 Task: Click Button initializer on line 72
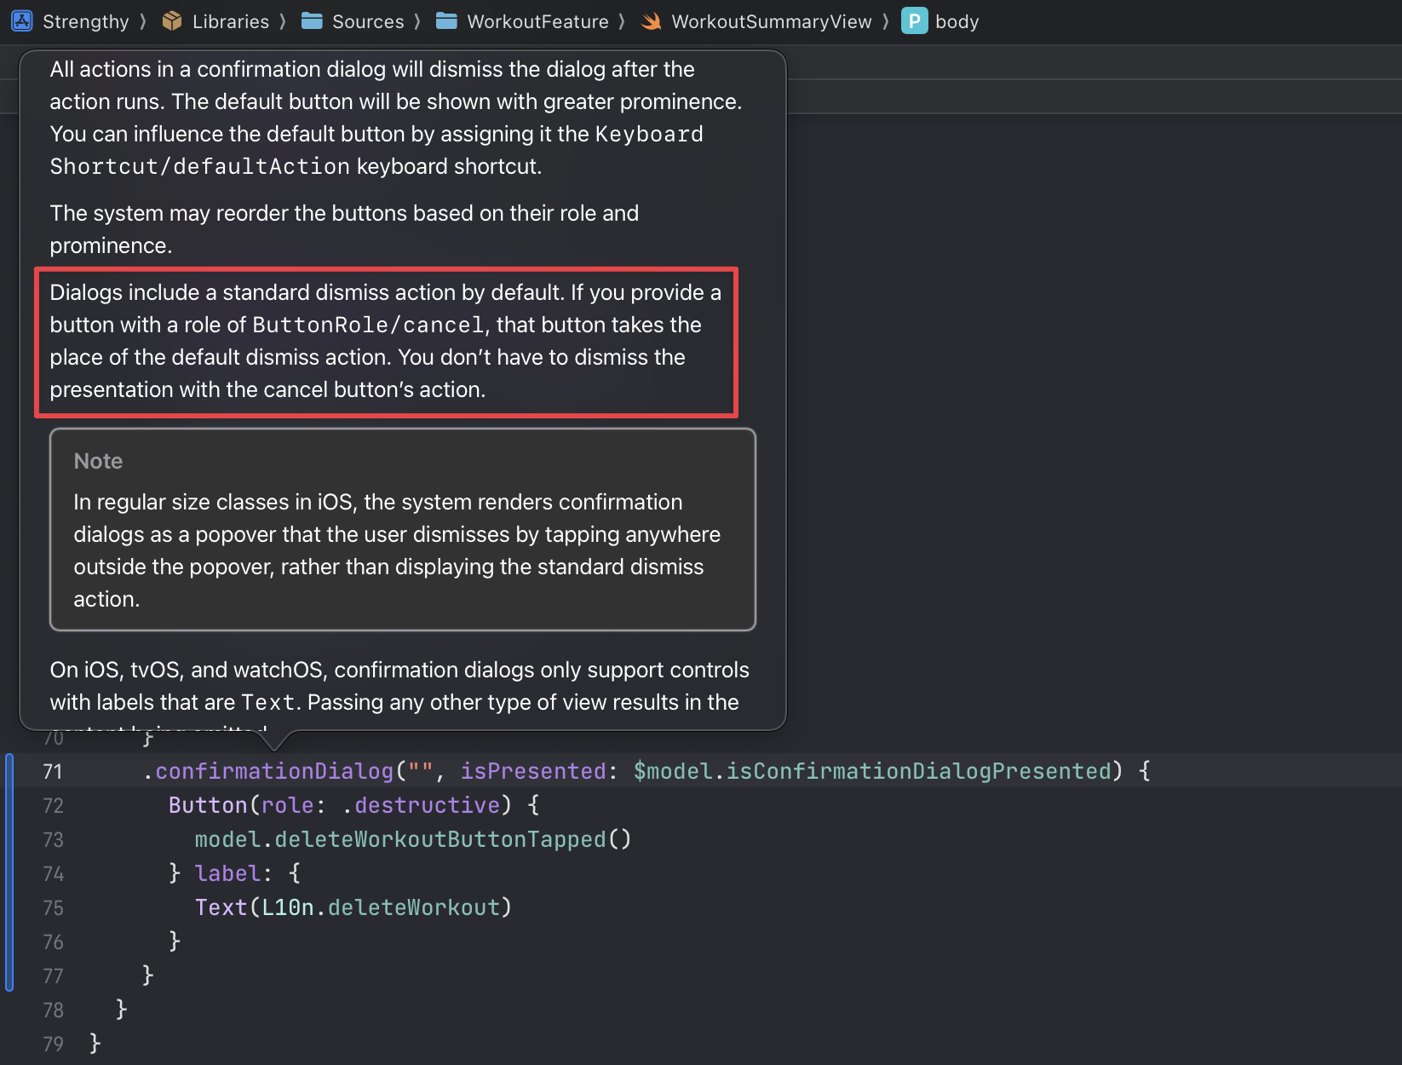(x=208, y=805)
